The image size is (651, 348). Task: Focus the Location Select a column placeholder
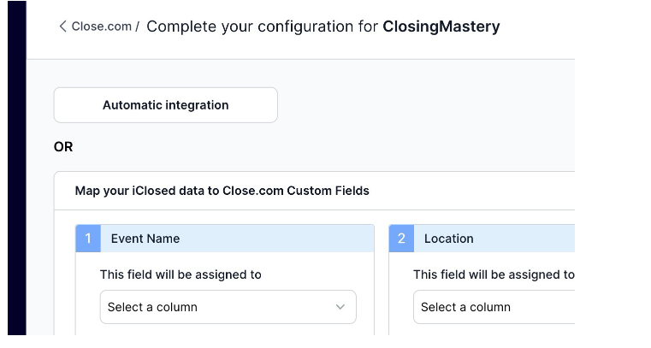point(465,307)
